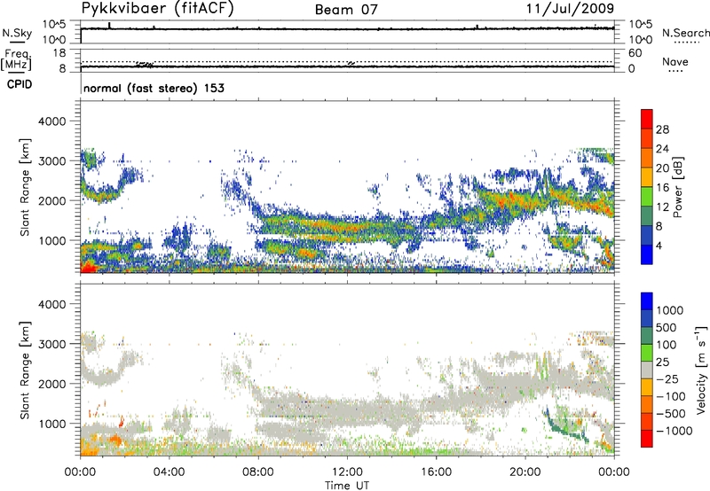Click the "CPID" row label
The image size is (710, 491).
pos(20,84)
